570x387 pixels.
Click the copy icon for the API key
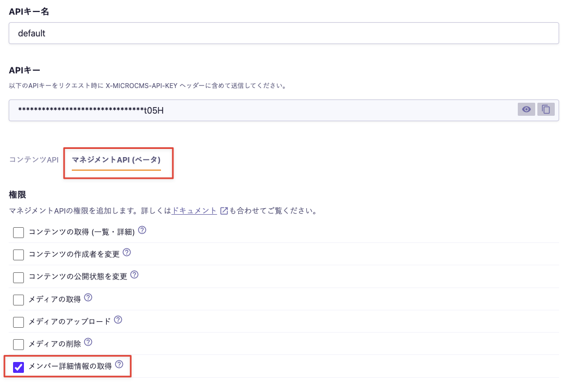[x=546, y=109]
